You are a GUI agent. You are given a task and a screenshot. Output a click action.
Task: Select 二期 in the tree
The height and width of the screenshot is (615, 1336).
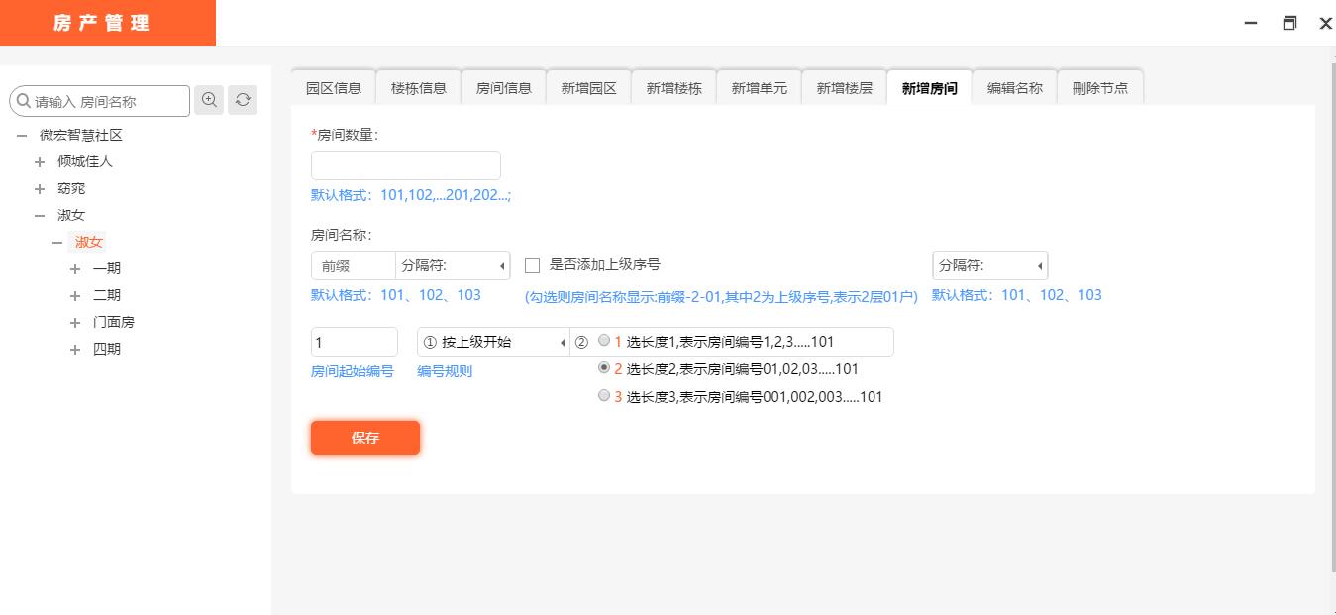click(x=107, y=295)
